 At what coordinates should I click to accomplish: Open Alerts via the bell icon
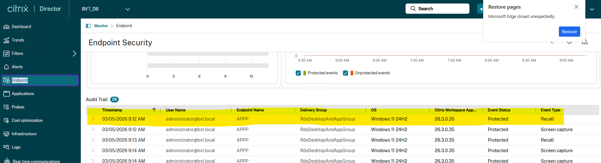[6, 67]
